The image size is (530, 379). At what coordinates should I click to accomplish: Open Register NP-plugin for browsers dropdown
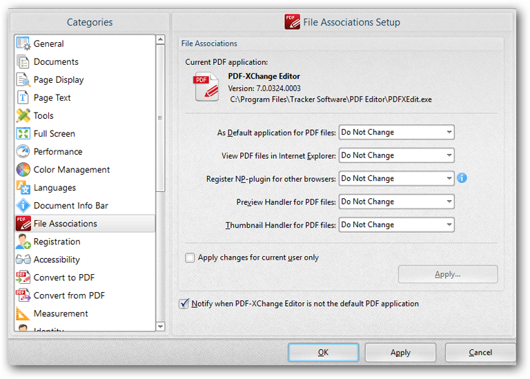(397, 178)
